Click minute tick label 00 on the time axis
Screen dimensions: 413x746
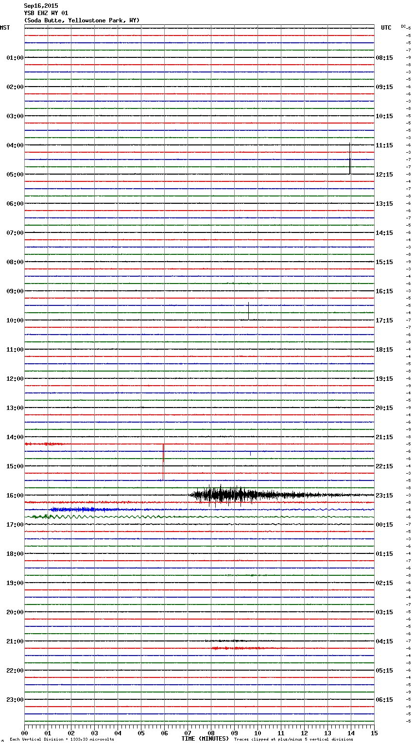(24, 733)
